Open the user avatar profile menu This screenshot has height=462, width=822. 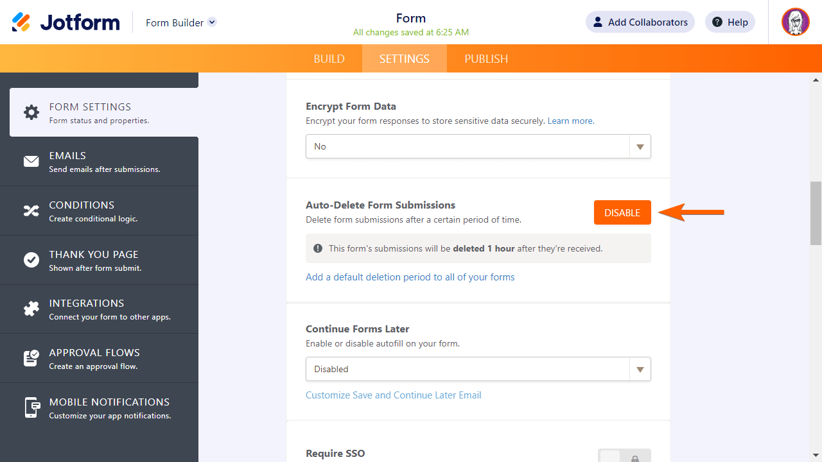[x=795, y=22]
